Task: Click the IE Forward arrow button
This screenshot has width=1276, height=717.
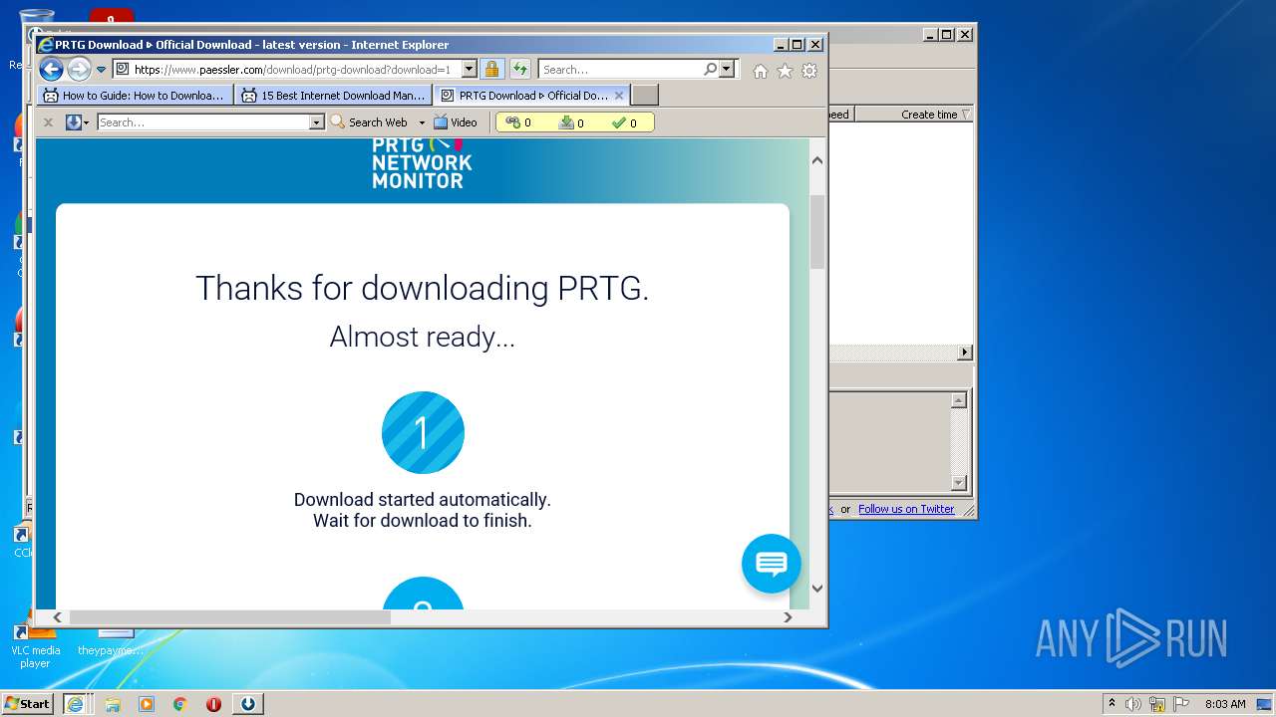Action: (79, 70)
